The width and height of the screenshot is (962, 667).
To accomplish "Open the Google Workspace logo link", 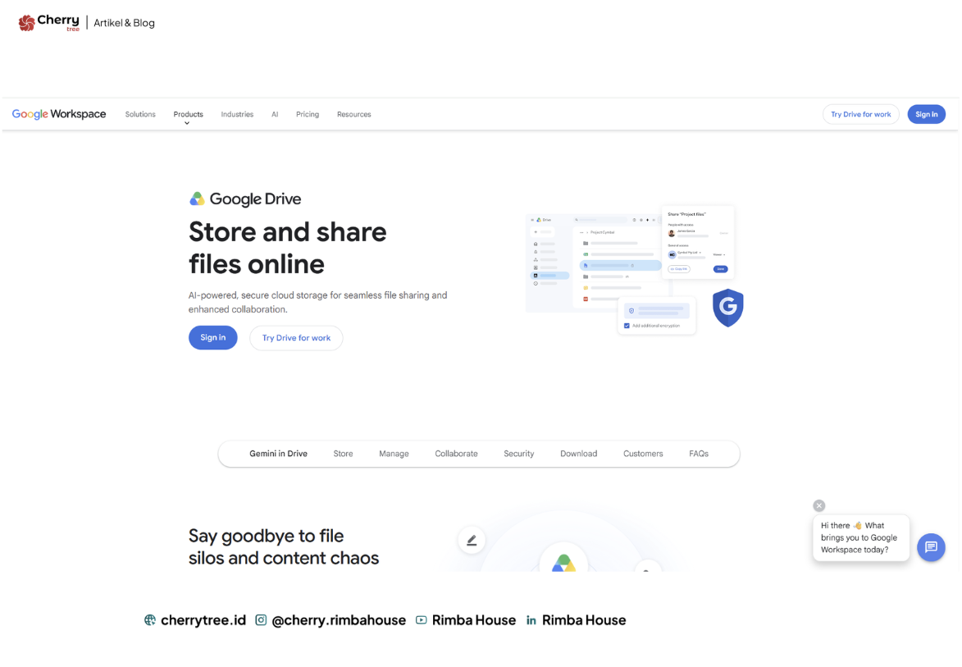I will coord(59,114).
